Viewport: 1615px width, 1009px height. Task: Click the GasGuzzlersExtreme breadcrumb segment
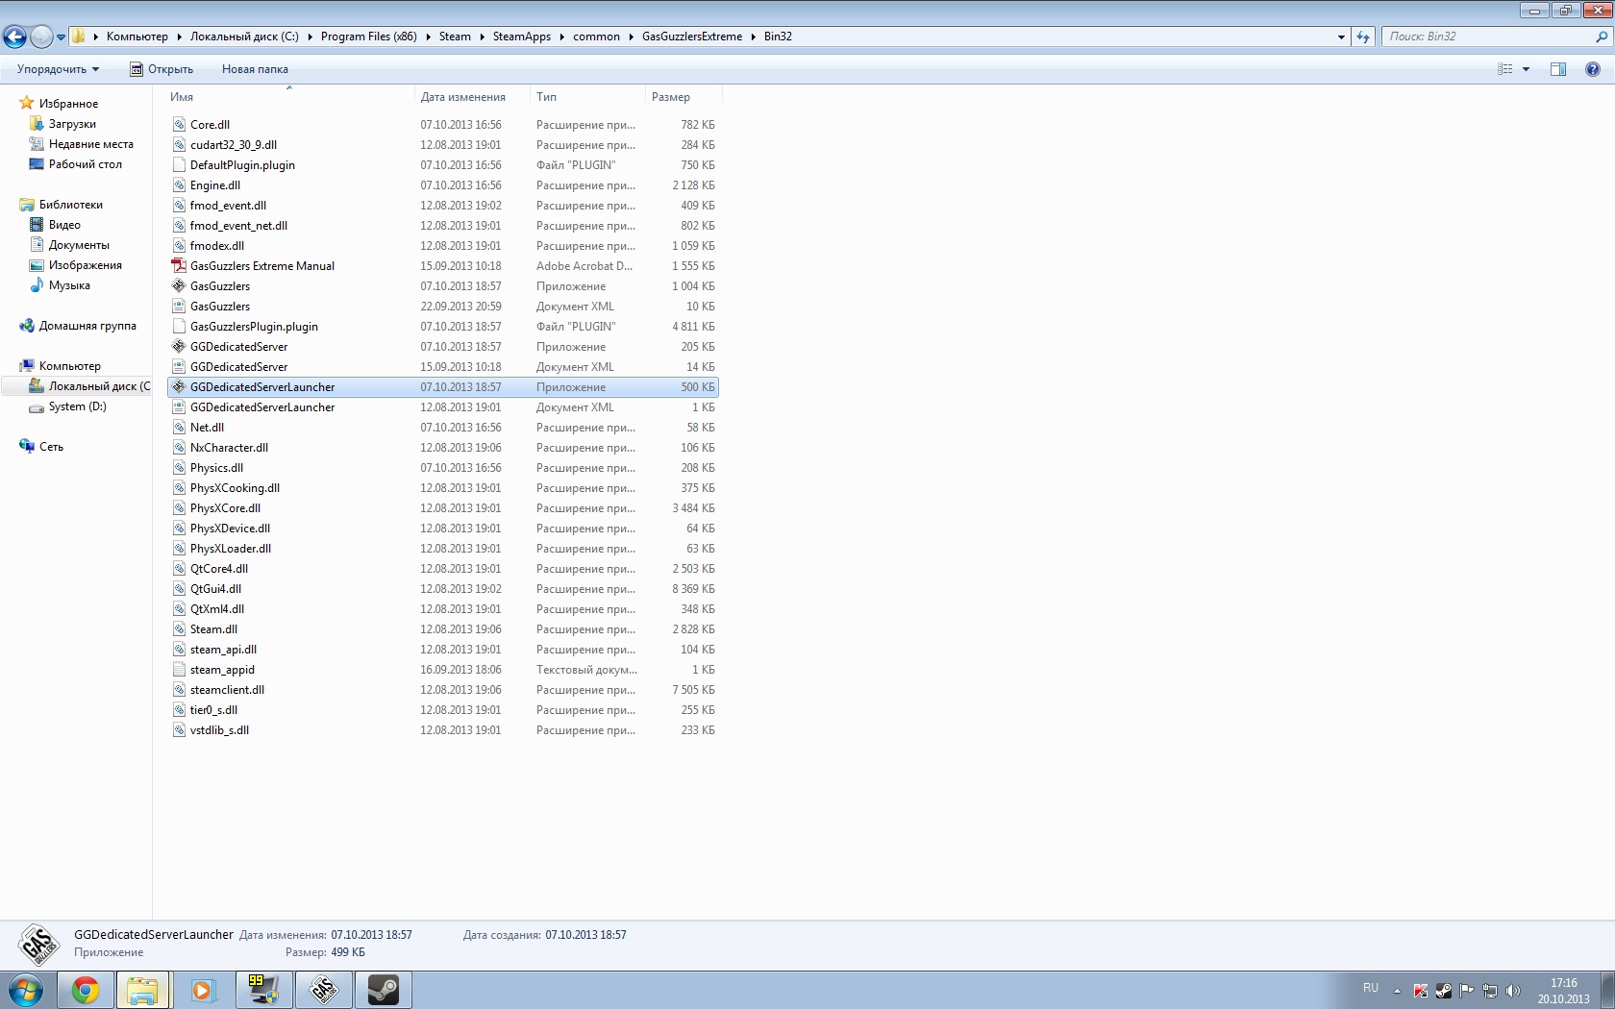tap(692, 37)
